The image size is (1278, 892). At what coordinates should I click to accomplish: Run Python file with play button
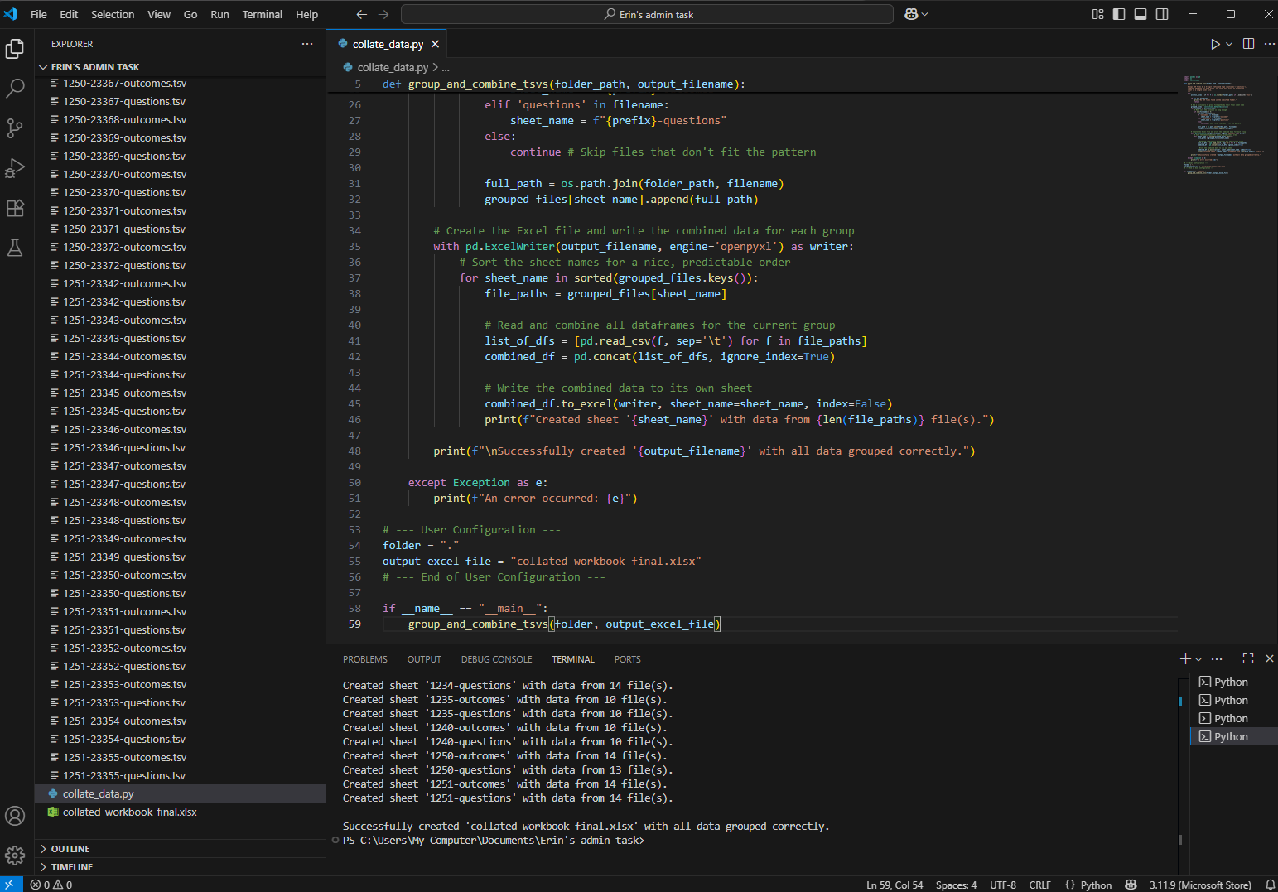coord(1215,44)
